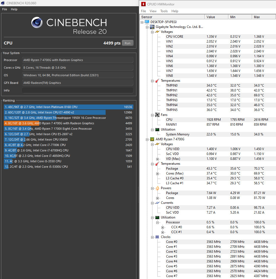Click the Currents category icon

coord(157,203)
